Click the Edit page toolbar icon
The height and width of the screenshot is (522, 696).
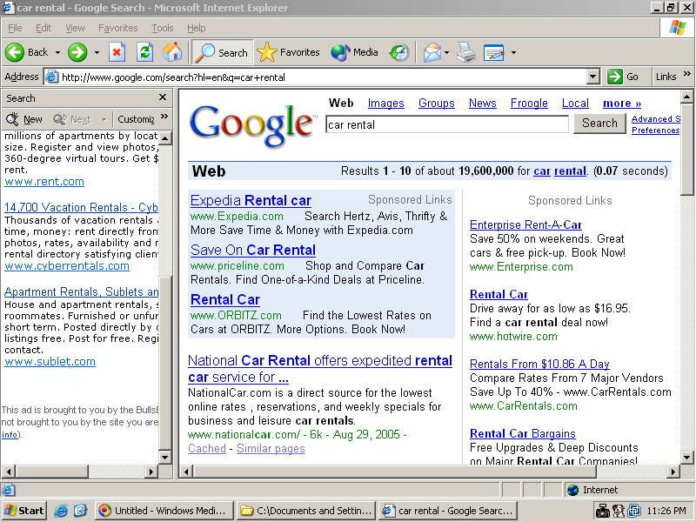tap(494, 52)
